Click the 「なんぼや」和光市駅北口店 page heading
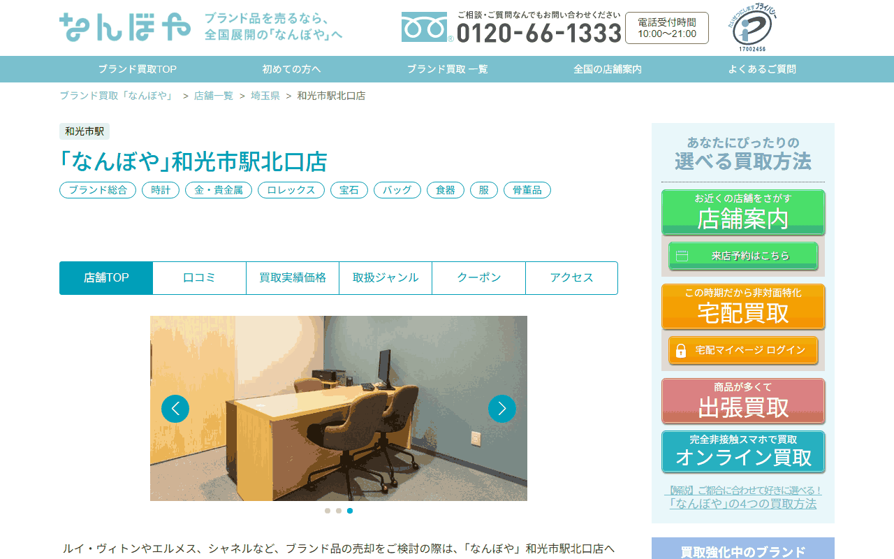The width and height of the screenshot is (894, 559). 193,161
